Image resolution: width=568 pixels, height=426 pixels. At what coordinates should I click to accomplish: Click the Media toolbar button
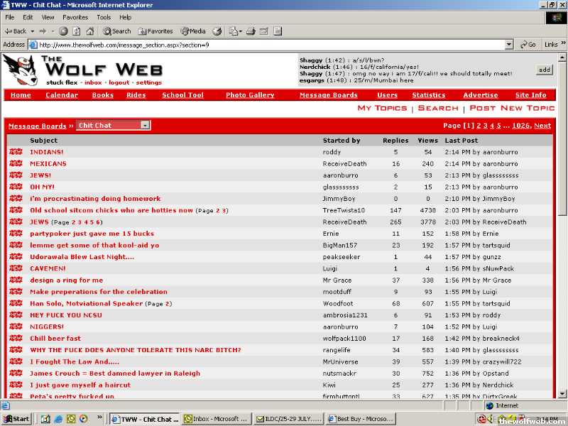point(193,31)
